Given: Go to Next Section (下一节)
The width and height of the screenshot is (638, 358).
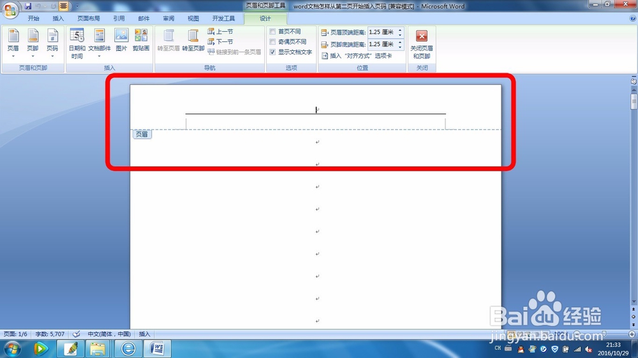Looking at the screenshot, I should [220, 41].
